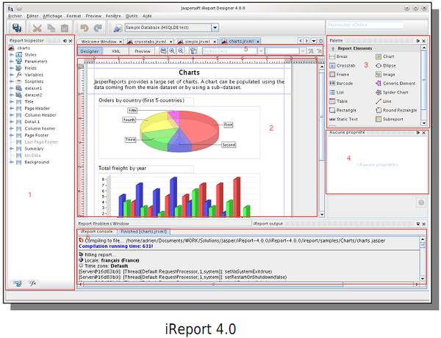The height and width of the screenshot is (338, 441).
Task: Click the Redo arrow icon
Action: point(98,28)
